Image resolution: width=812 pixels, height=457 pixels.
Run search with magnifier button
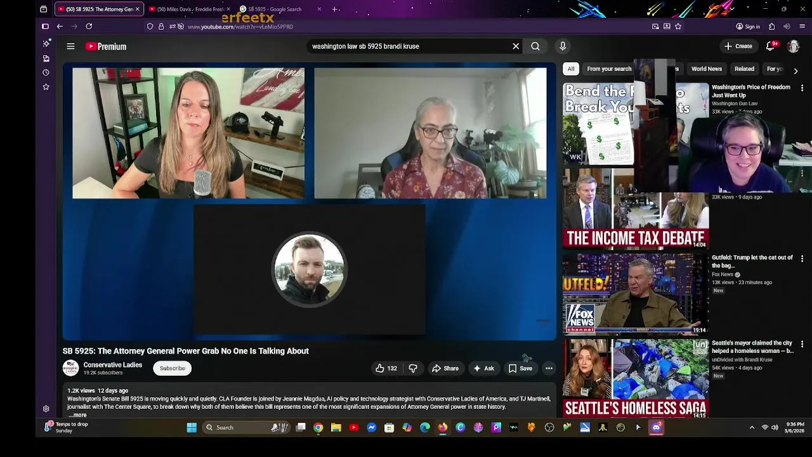[x=535, y=46]
